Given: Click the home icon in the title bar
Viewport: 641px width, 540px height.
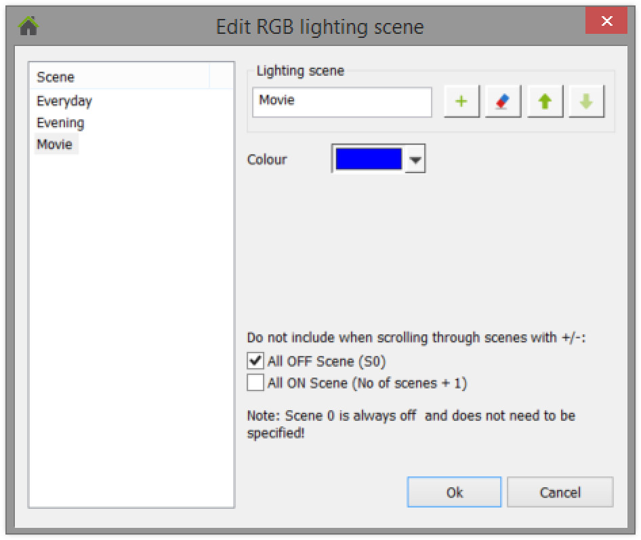Looking at the screenshot, I should (27, 26).
